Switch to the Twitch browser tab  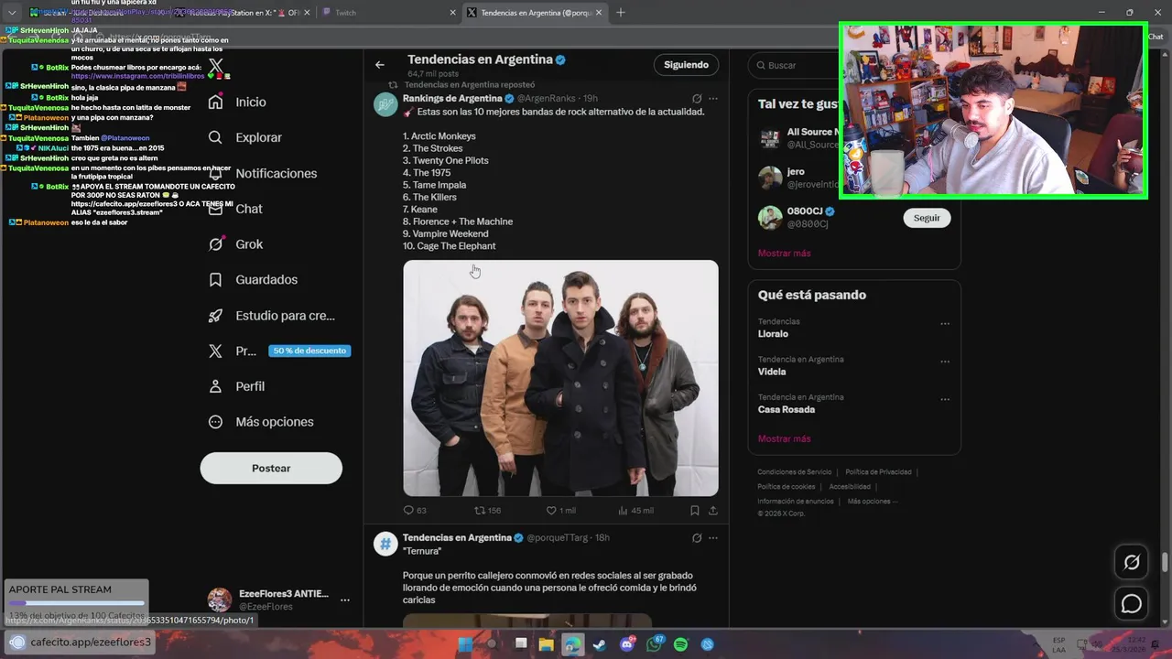[389, 13]
